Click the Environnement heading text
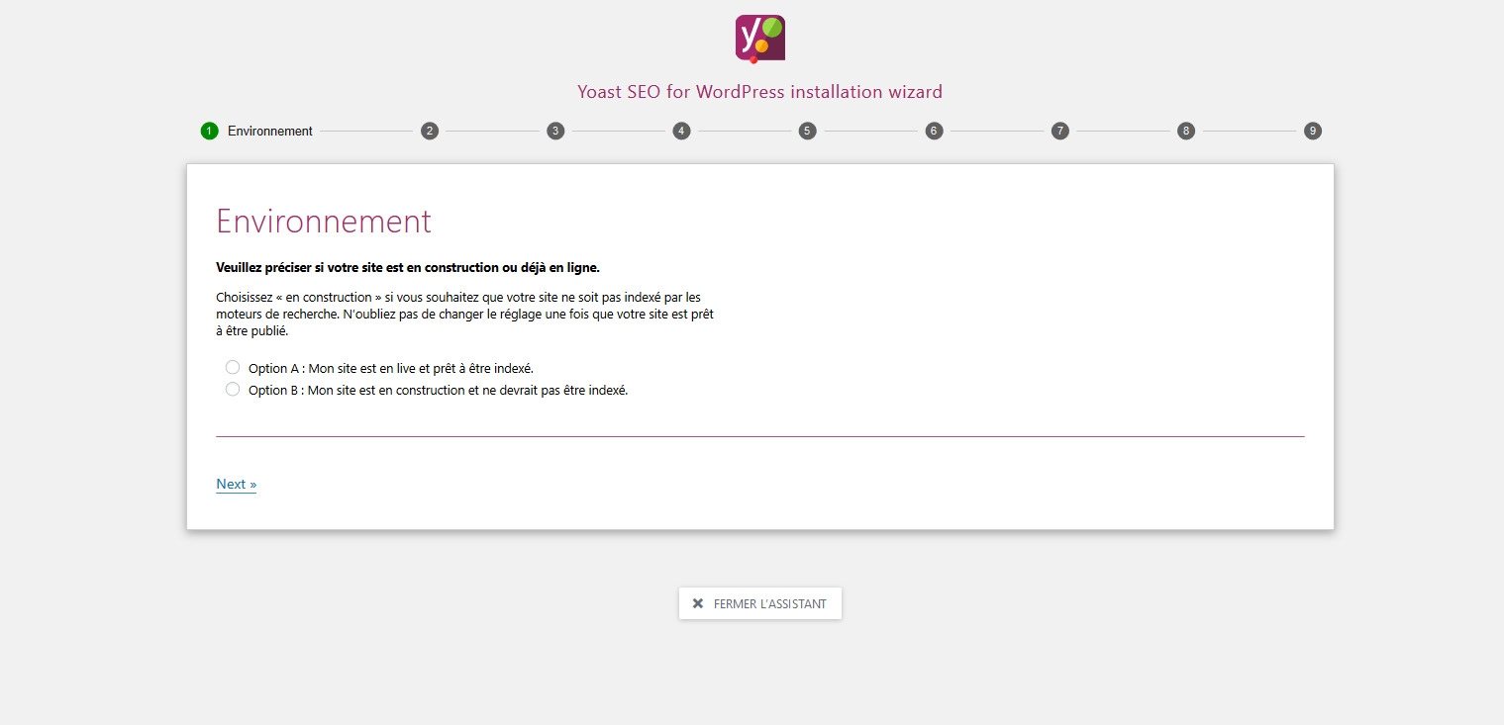 324,221
